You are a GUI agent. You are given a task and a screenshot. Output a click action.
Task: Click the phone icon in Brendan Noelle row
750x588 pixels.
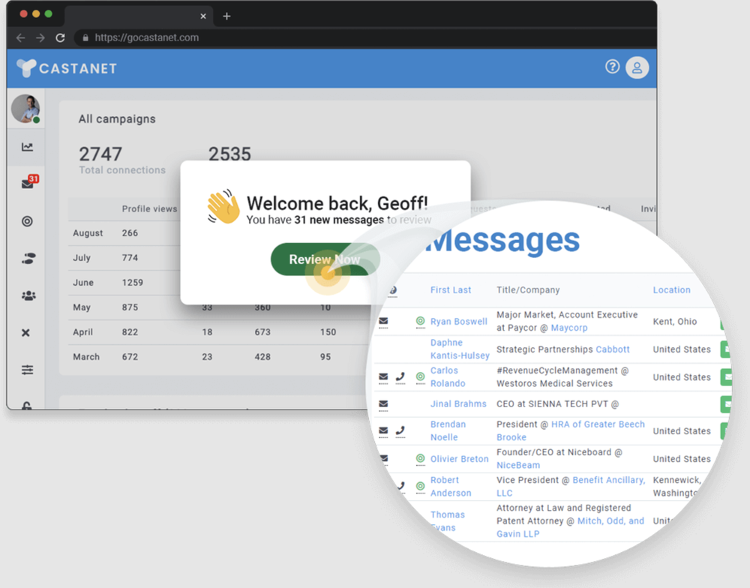coord(400,431)
